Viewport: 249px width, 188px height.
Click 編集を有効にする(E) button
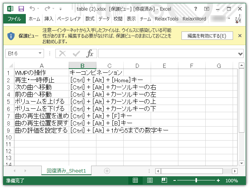[x=207, y=36]
